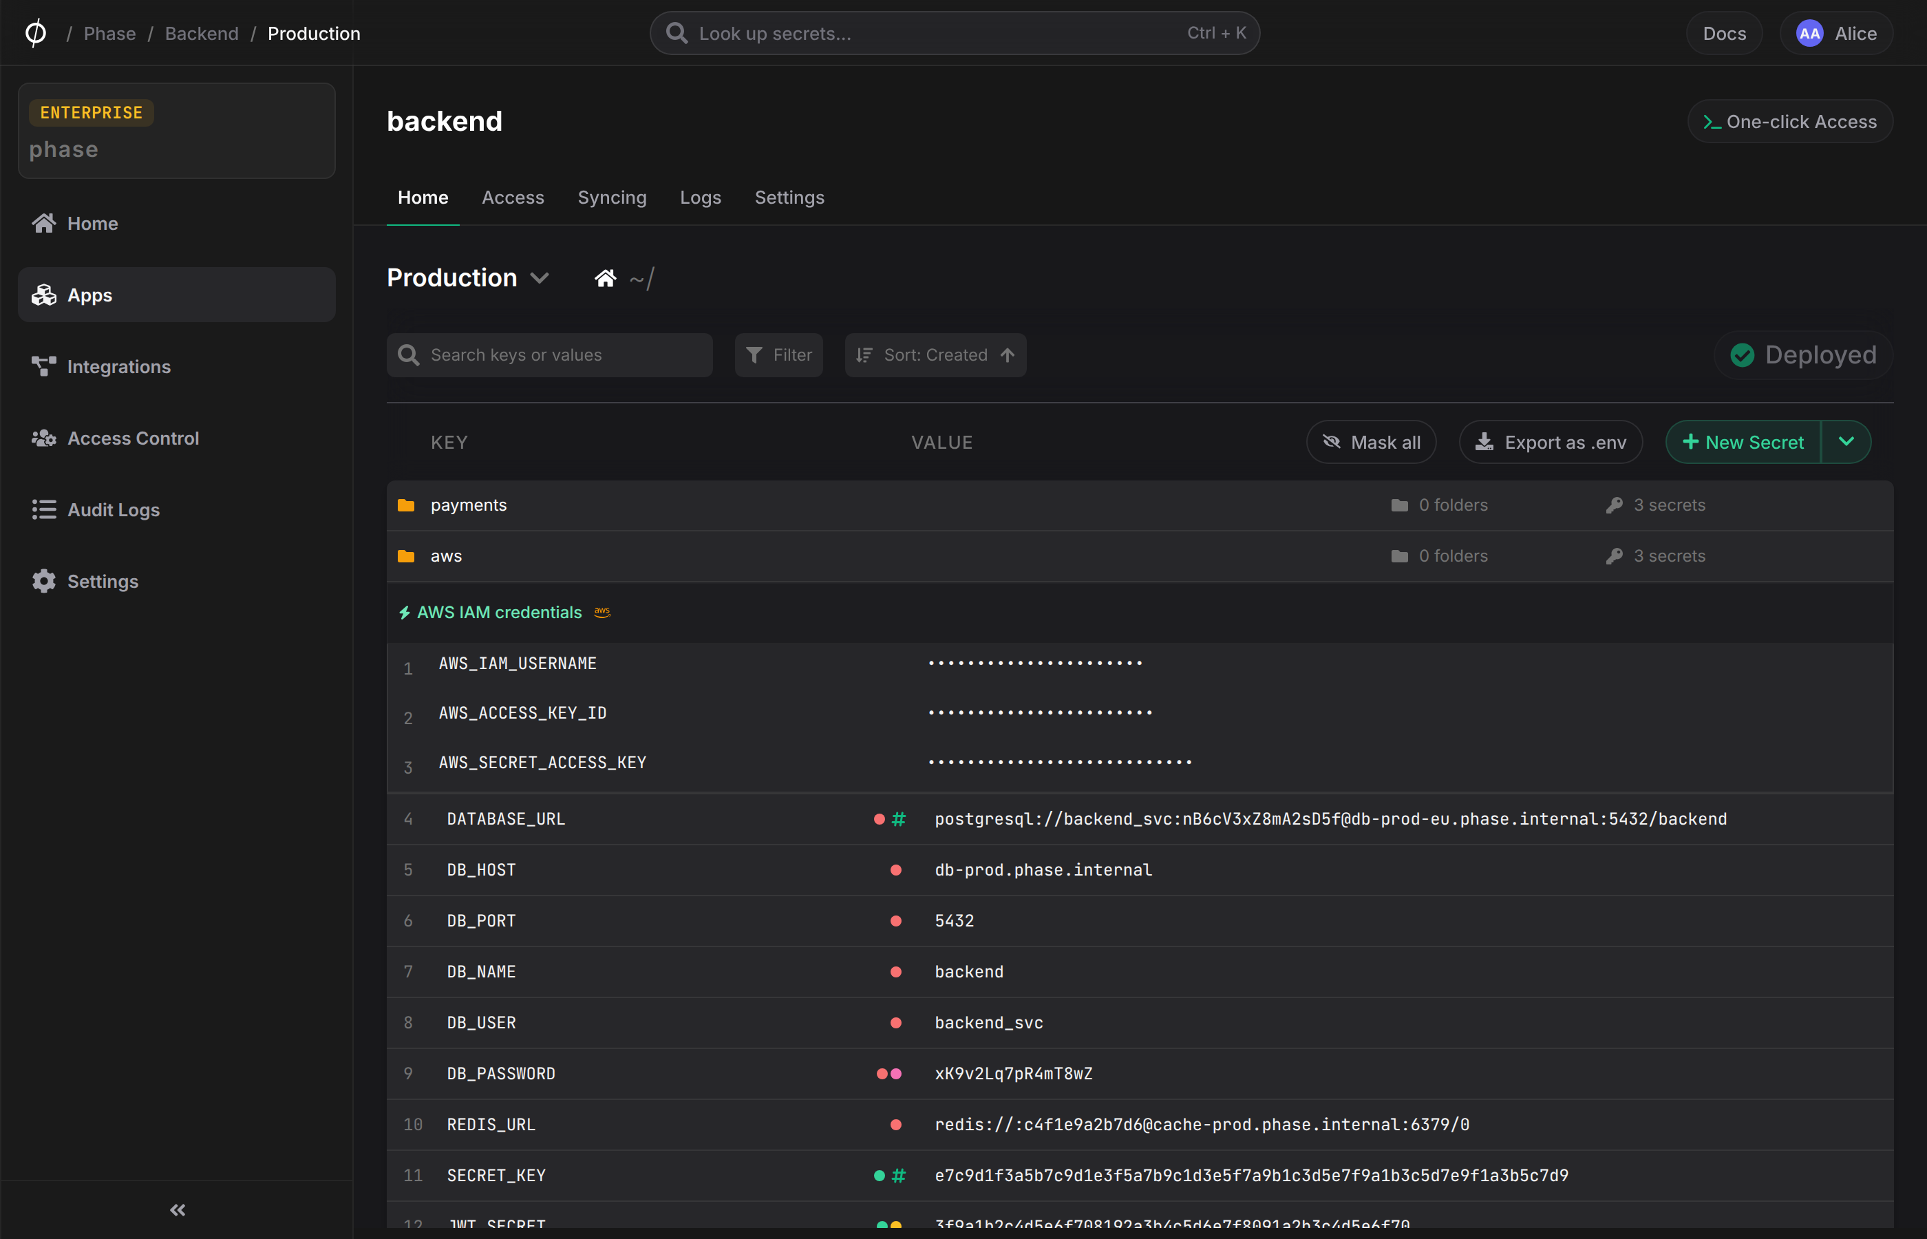This screenshot has width=1927, height=1239.
Task: Click Backend in the breadcrumb
Action: tap(202, 33)
